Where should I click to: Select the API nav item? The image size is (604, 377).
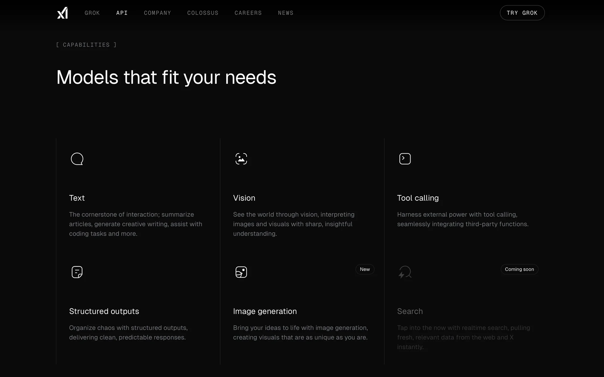[x=122, y=13]
